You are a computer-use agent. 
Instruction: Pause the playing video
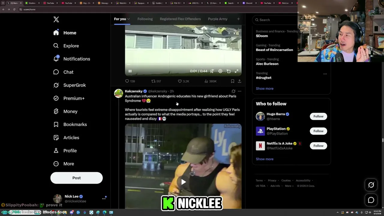pyautogui.click(x=130, y=71)
